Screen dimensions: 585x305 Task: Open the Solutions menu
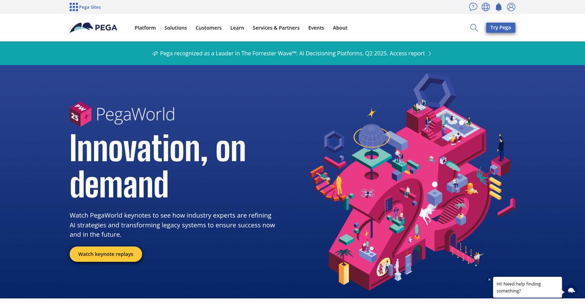176,28
